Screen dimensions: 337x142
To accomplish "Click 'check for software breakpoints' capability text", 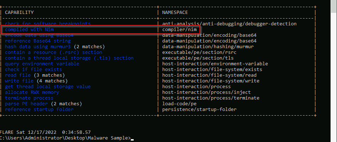I will coord(48,24).
